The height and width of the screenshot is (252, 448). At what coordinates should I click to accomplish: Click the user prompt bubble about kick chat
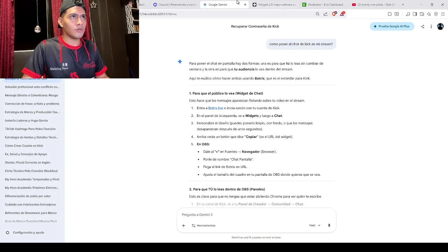(x=301, y=44)
